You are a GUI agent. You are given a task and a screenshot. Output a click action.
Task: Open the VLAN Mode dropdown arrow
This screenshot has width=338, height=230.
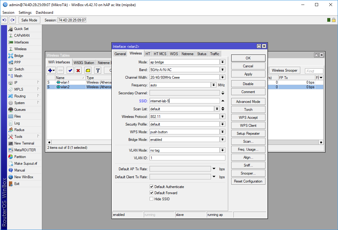tap(223, 150)
